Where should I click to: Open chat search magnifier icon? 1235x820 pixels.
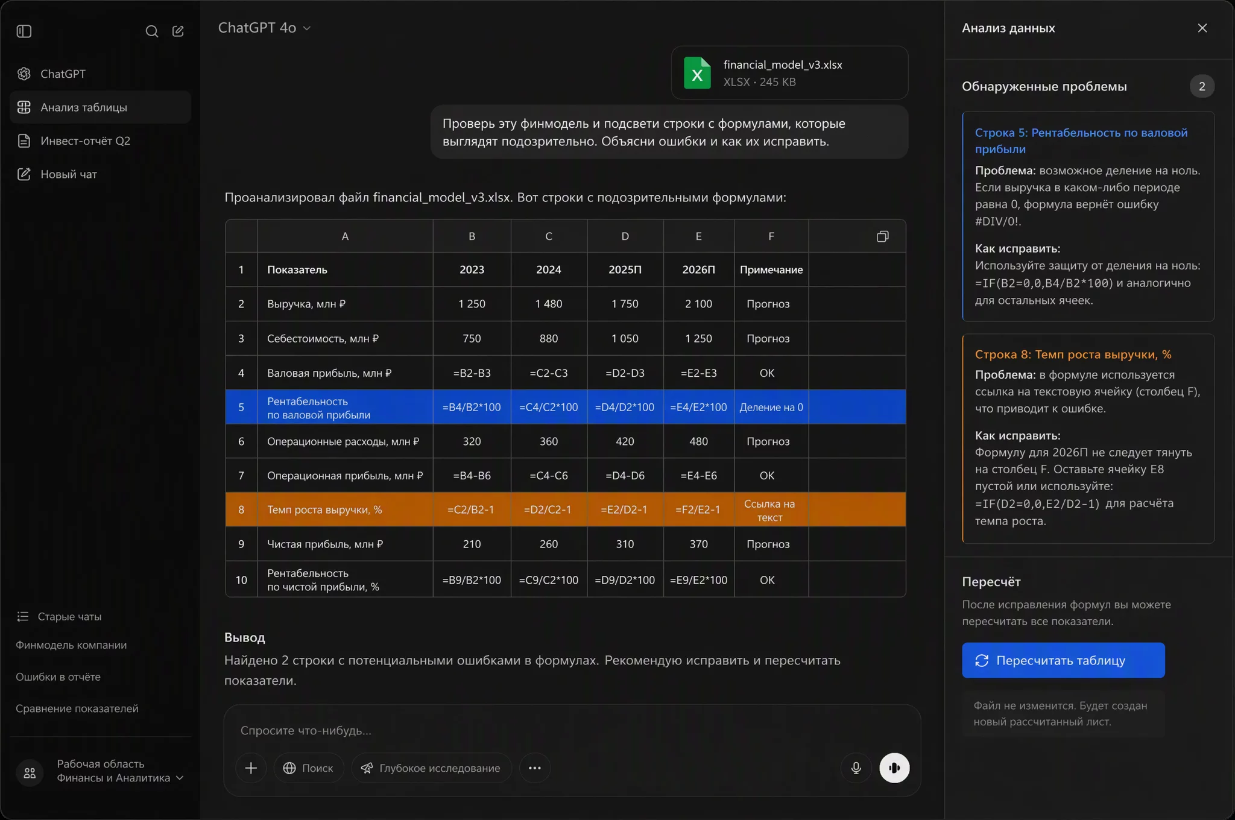pos(152,31)
